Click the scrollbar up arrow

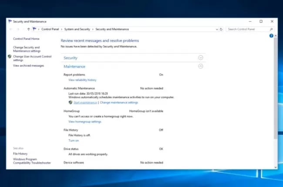click(x=276, y=36)
